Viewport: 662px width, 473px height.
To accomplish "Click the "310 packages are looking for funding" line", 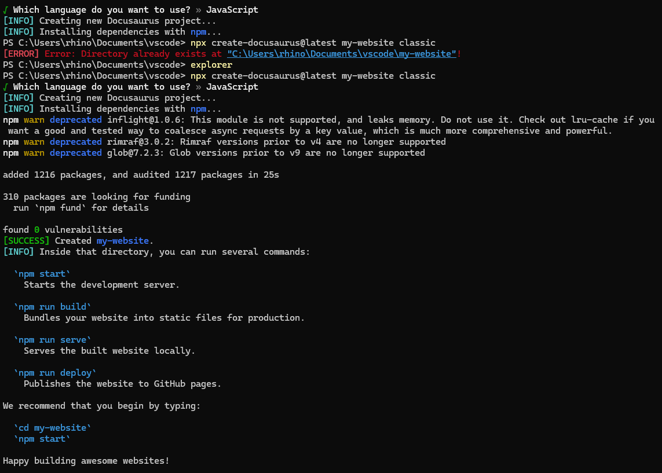I will point(97,197).
